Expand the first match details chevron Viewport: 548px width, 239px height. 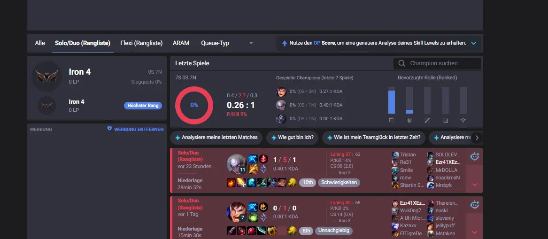[x=474, y=185]
